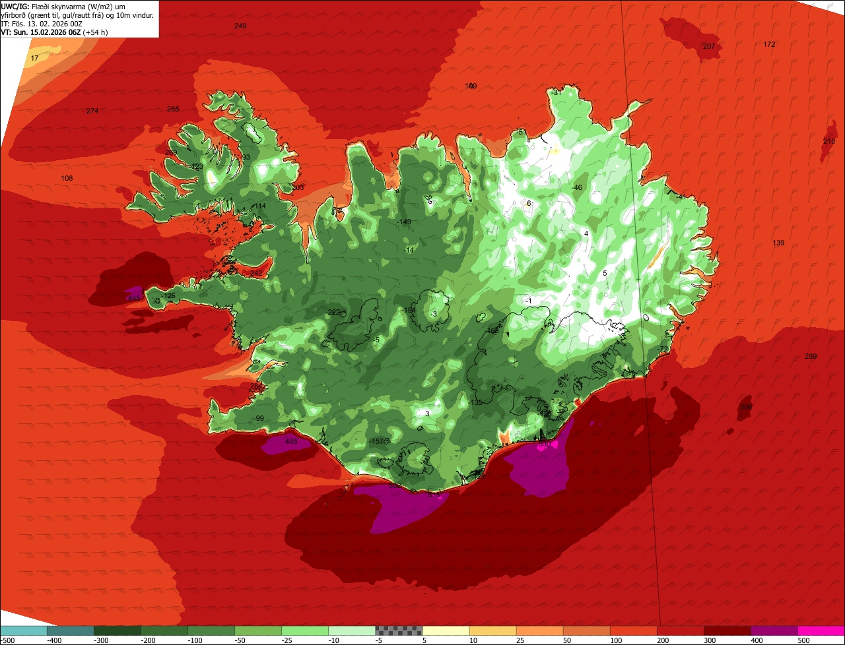Click the value -99 in southwest Iceland
Screen dimensions: 845x645
pyautogui.click(x=259, y=419)
